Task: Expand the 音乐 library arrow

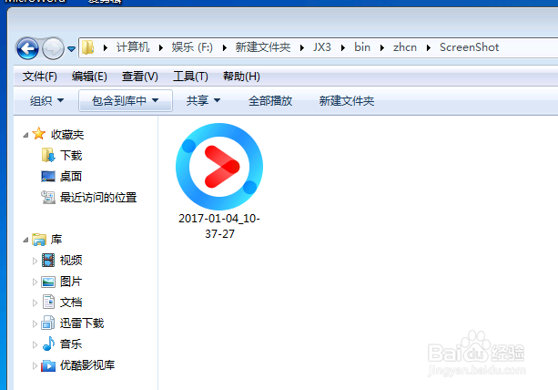Action: [35, 344]
